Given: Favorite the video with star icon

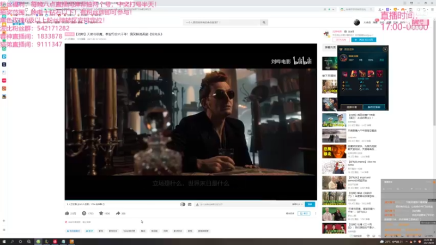Looking at the screenshot, I should click(x=101, y=213).
